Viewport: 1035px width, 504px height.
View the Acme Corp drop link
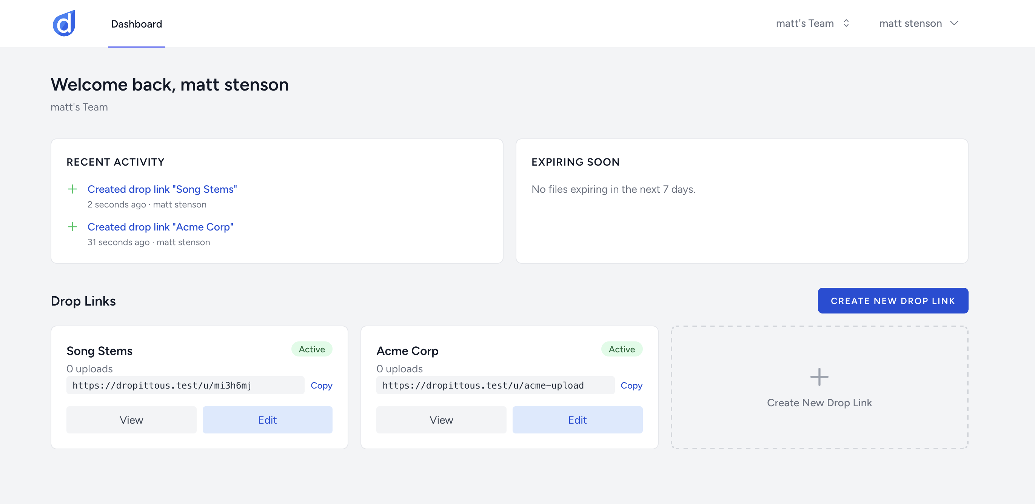coord(441,419)
